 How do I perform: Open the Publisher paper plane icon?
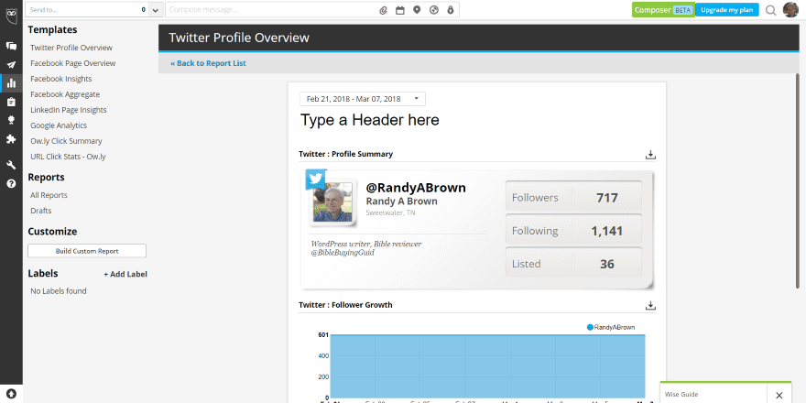[x=11, y=65]
